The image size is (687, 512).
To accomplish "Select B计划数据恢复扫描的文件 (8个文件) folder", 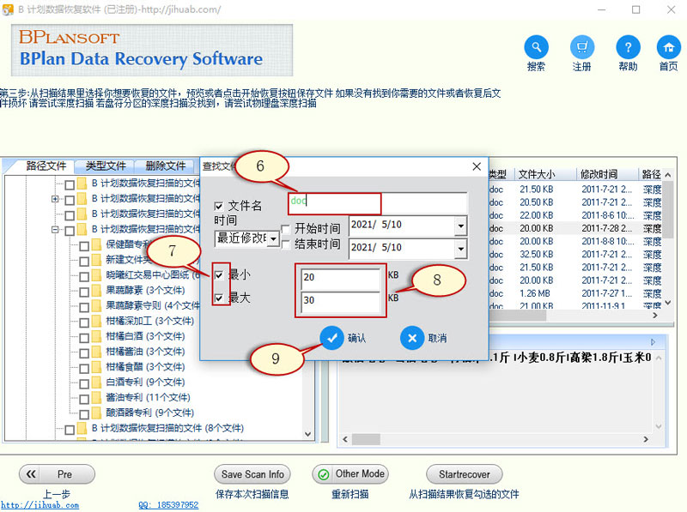I will [167, 429].
